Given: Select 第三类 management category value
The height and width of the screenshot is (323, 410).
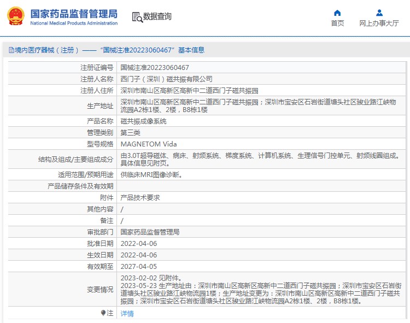Looking at the screenshot, I should (x=130, y=133).
